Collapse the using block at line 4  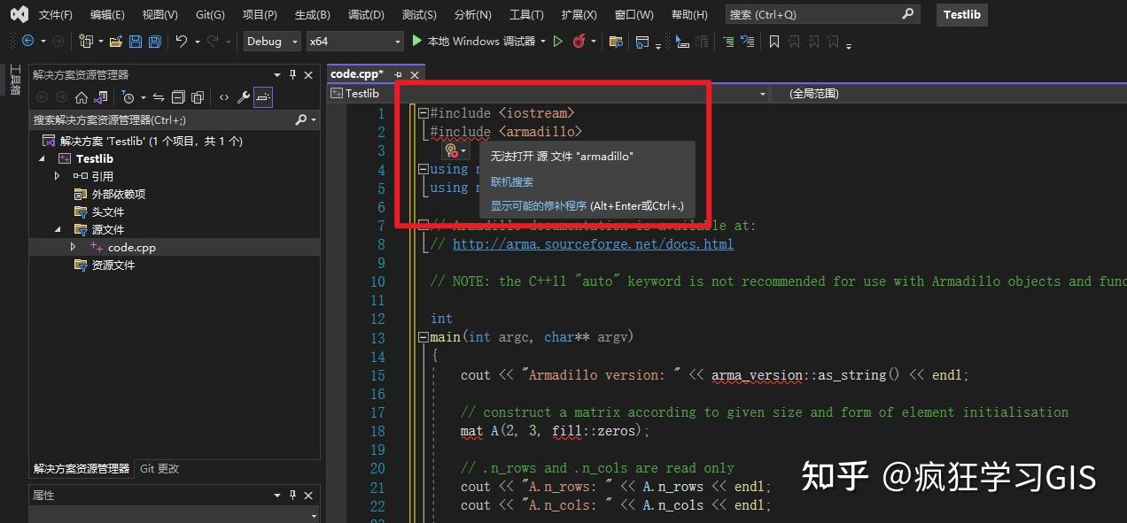point(424,169)
